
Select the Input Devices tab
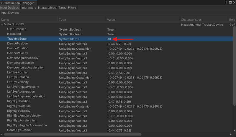[10, 8]
